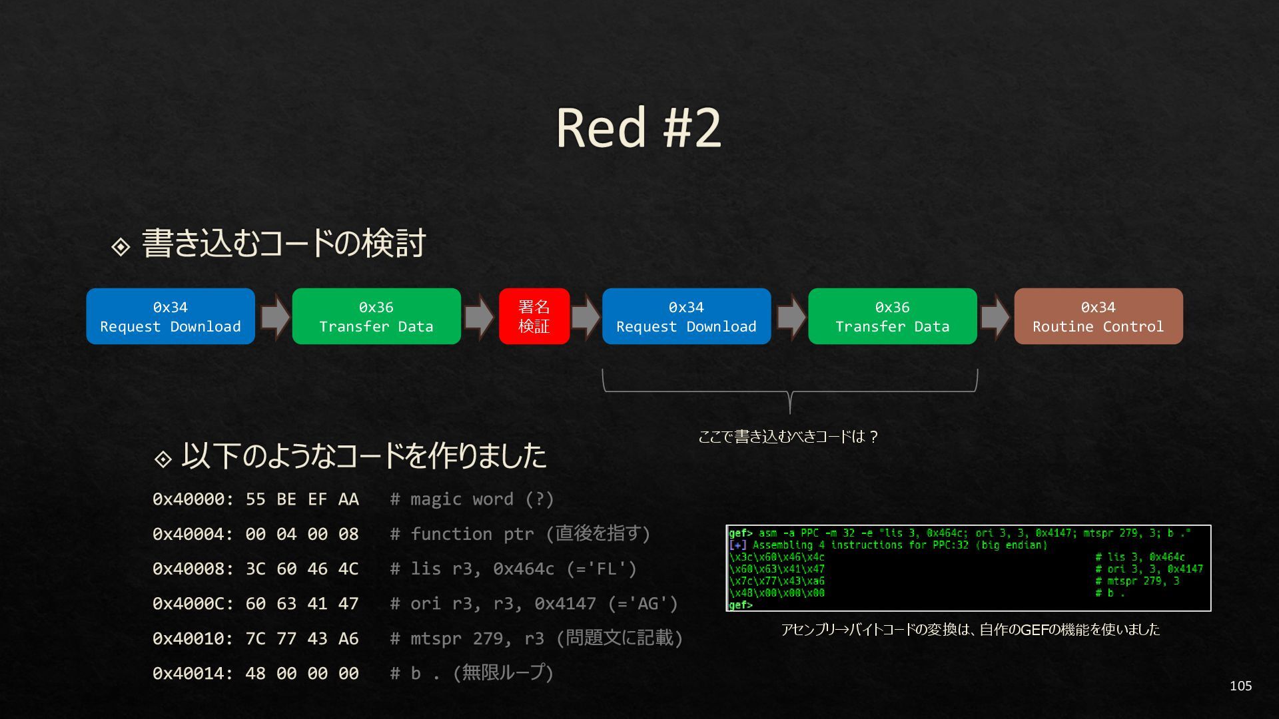The image size is (1279, 719).
Task: Click caption text below the GEF terminal
Action: tap(970, 630)
